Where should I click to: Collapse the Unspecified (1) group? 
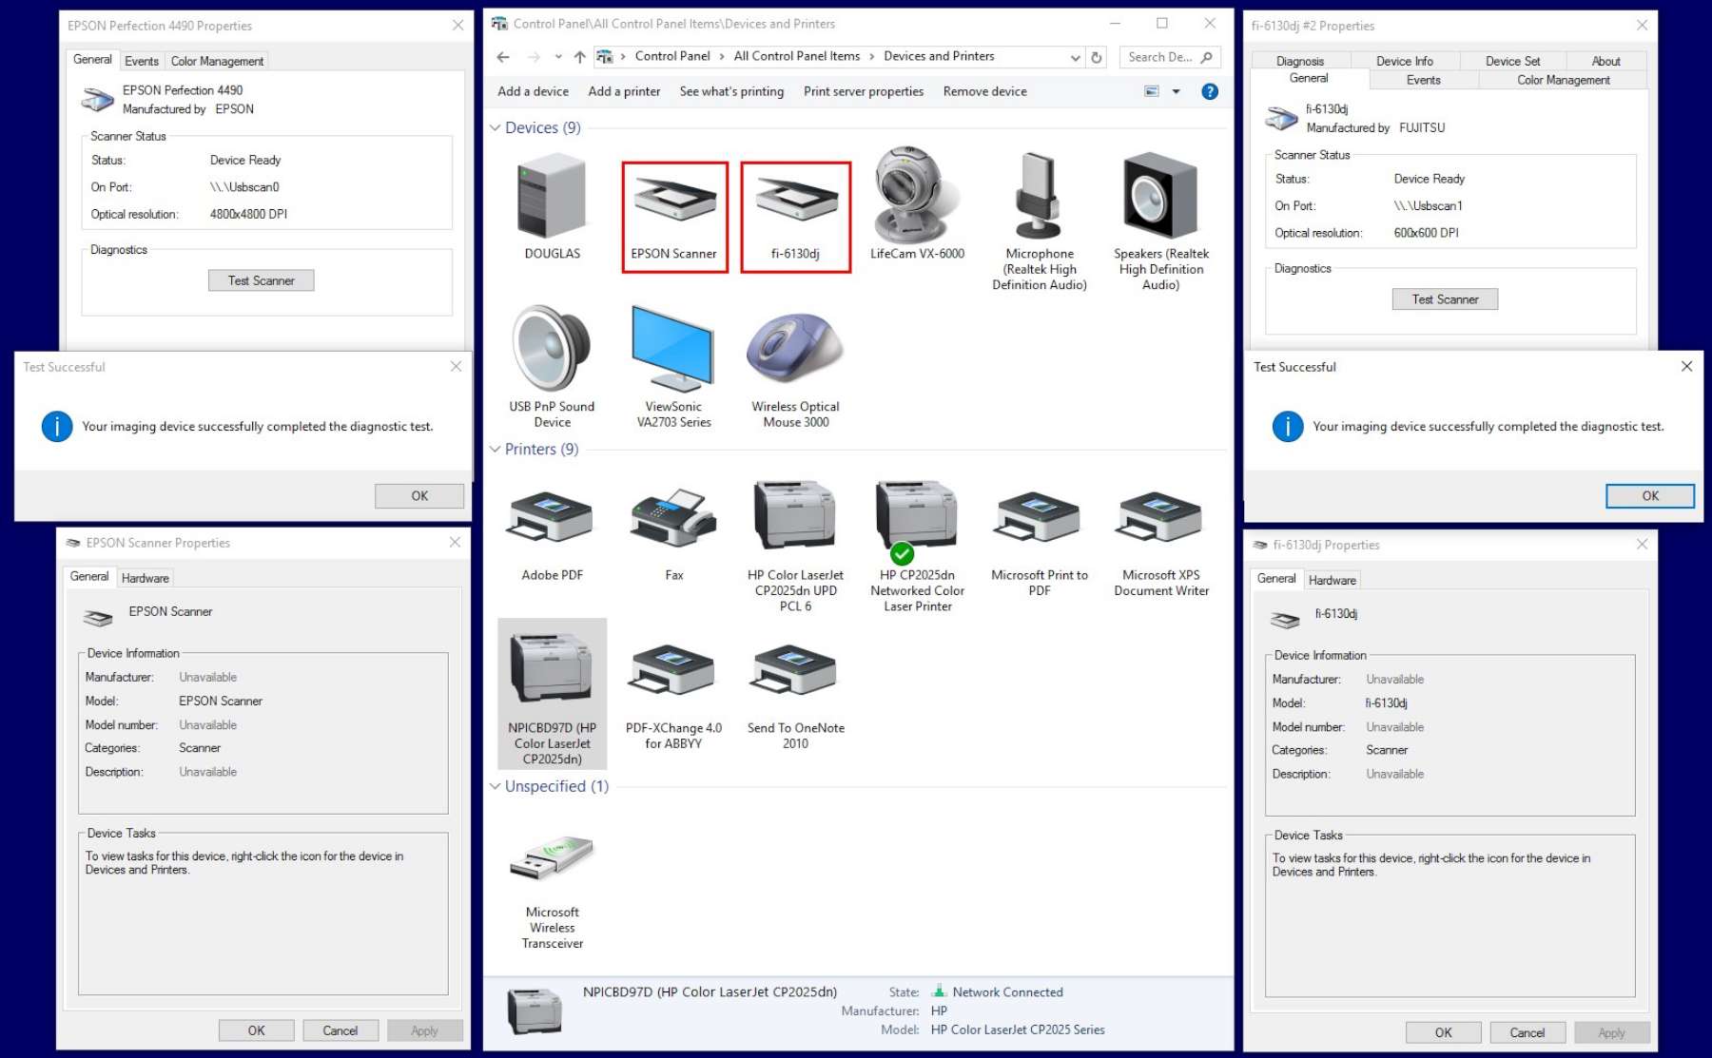point(495,786)
